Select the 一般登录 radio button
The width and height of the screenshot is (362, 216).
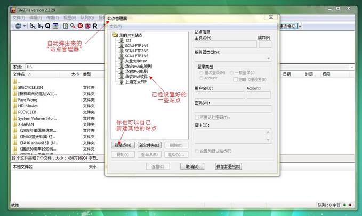pos(231,73)
